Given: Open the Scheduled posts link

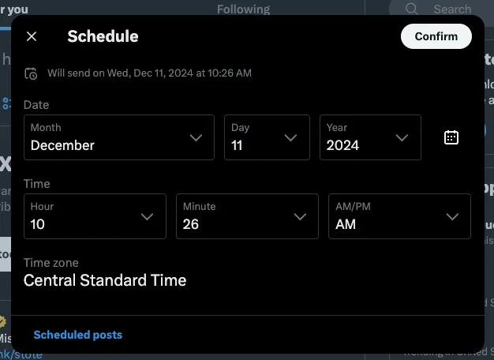Looking at the screenshot, I should point(78,335).
